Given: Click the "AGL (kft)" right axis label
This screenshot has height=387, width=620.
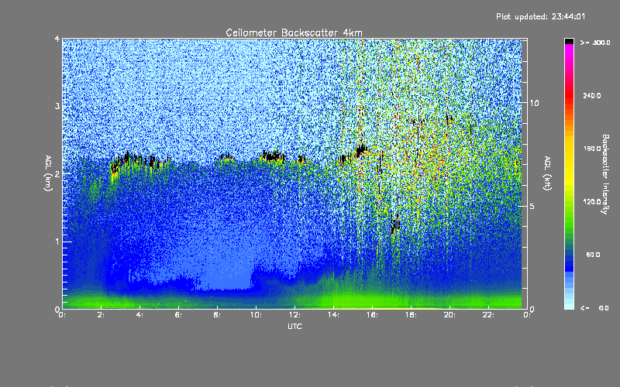Looking at the screenshot, I should pyautogui.click(x=547, y=173).
